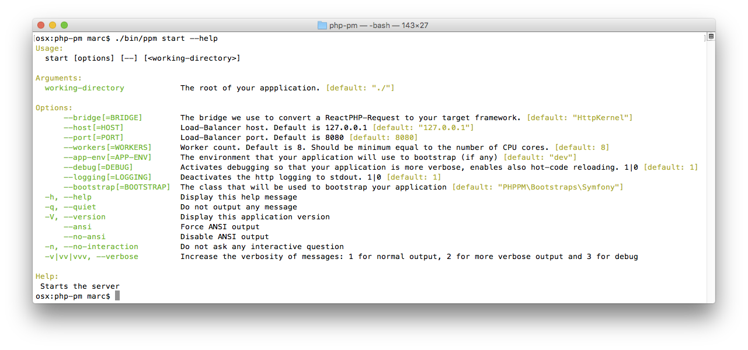
Task: Click the '--port[=PORT]' option
Action: click(93, 138)
